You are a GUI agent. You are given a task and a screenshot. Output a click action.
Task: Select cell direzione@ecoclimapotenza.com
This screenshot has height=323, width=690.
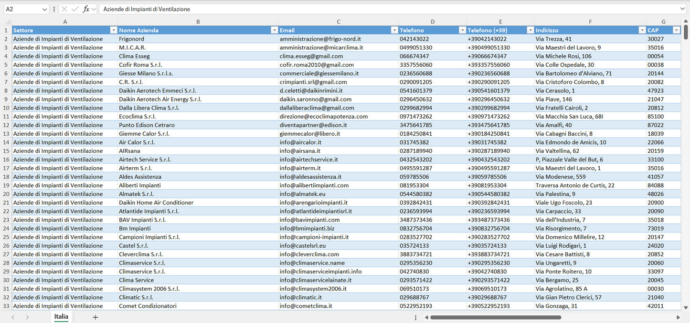pyautogui.click(x=339, y=116)
